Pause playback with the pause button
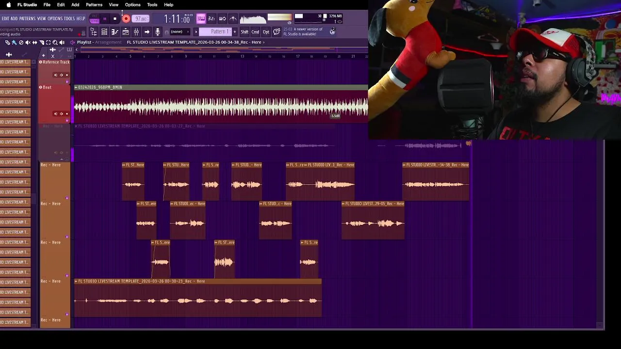The height and width of the screenshot is (349, 621). (105, 19)
